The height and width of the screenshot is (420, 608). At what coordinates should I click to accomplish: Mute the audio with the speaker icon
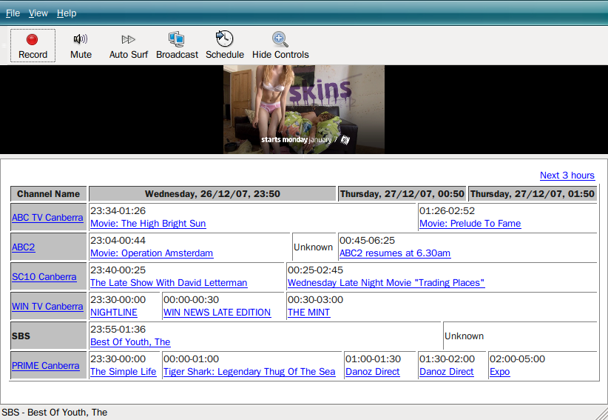coord(81,45)
